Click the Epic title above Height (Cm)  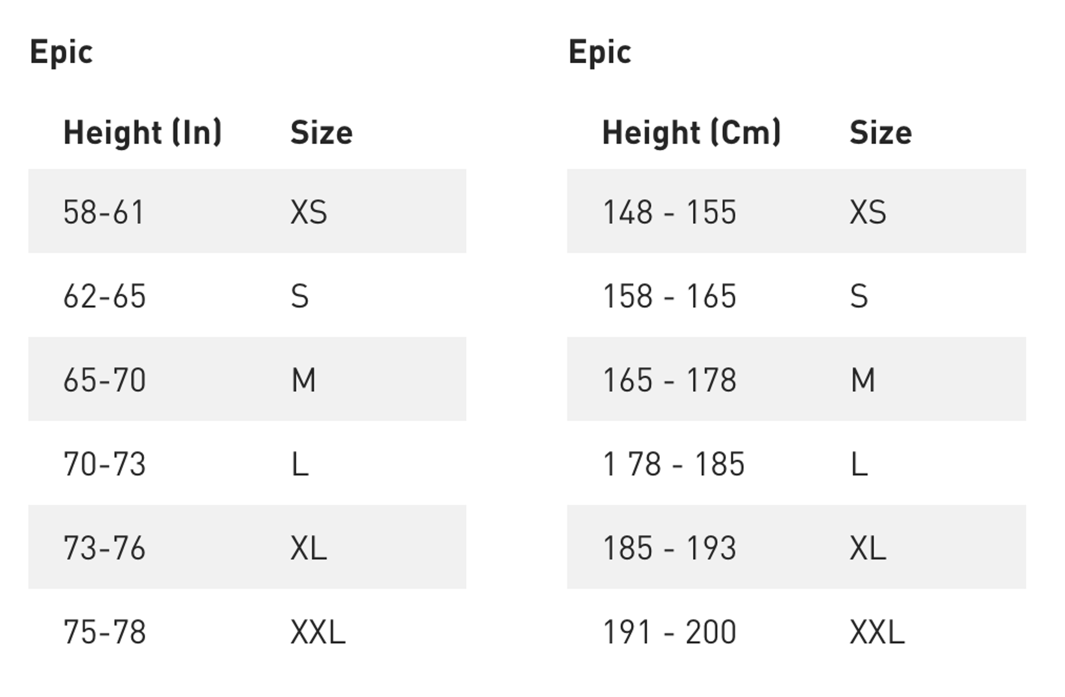point(600,52)
